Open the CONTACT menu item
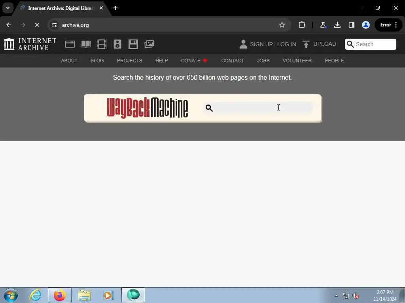 pyautogui.click(x=233, y=60)
